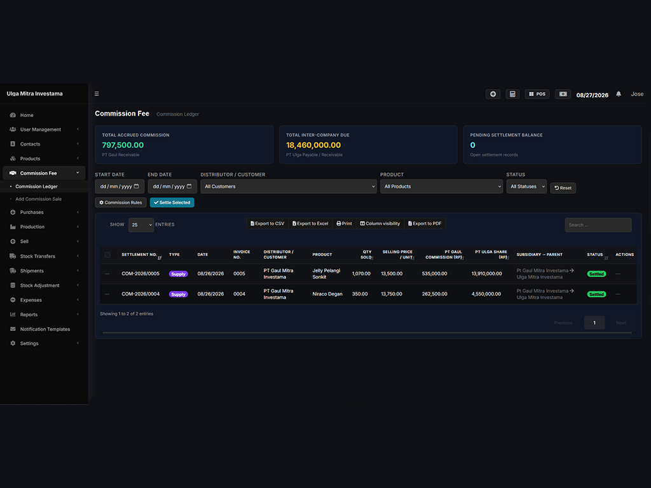Click the plus circle quick-add icon
The height and width of the screenshot is (488, 651).
[x=493, y=94]
